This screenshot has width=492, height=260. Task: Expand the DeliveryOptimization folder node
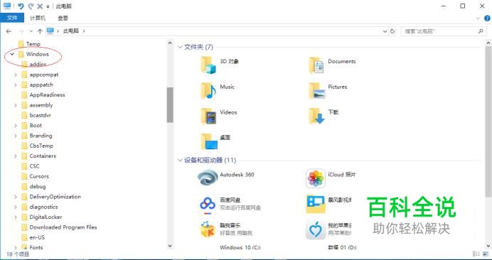16,197
